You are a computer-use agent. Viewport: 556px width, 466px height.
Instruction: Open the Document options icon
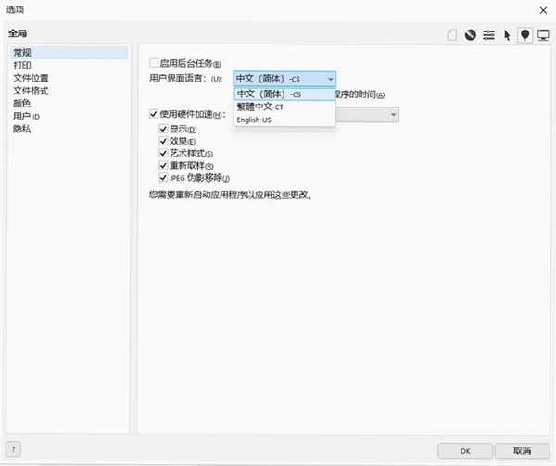point(452,35)
